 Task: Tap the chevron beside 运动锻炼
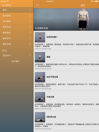pyautogui.click(x=30, y=21)
